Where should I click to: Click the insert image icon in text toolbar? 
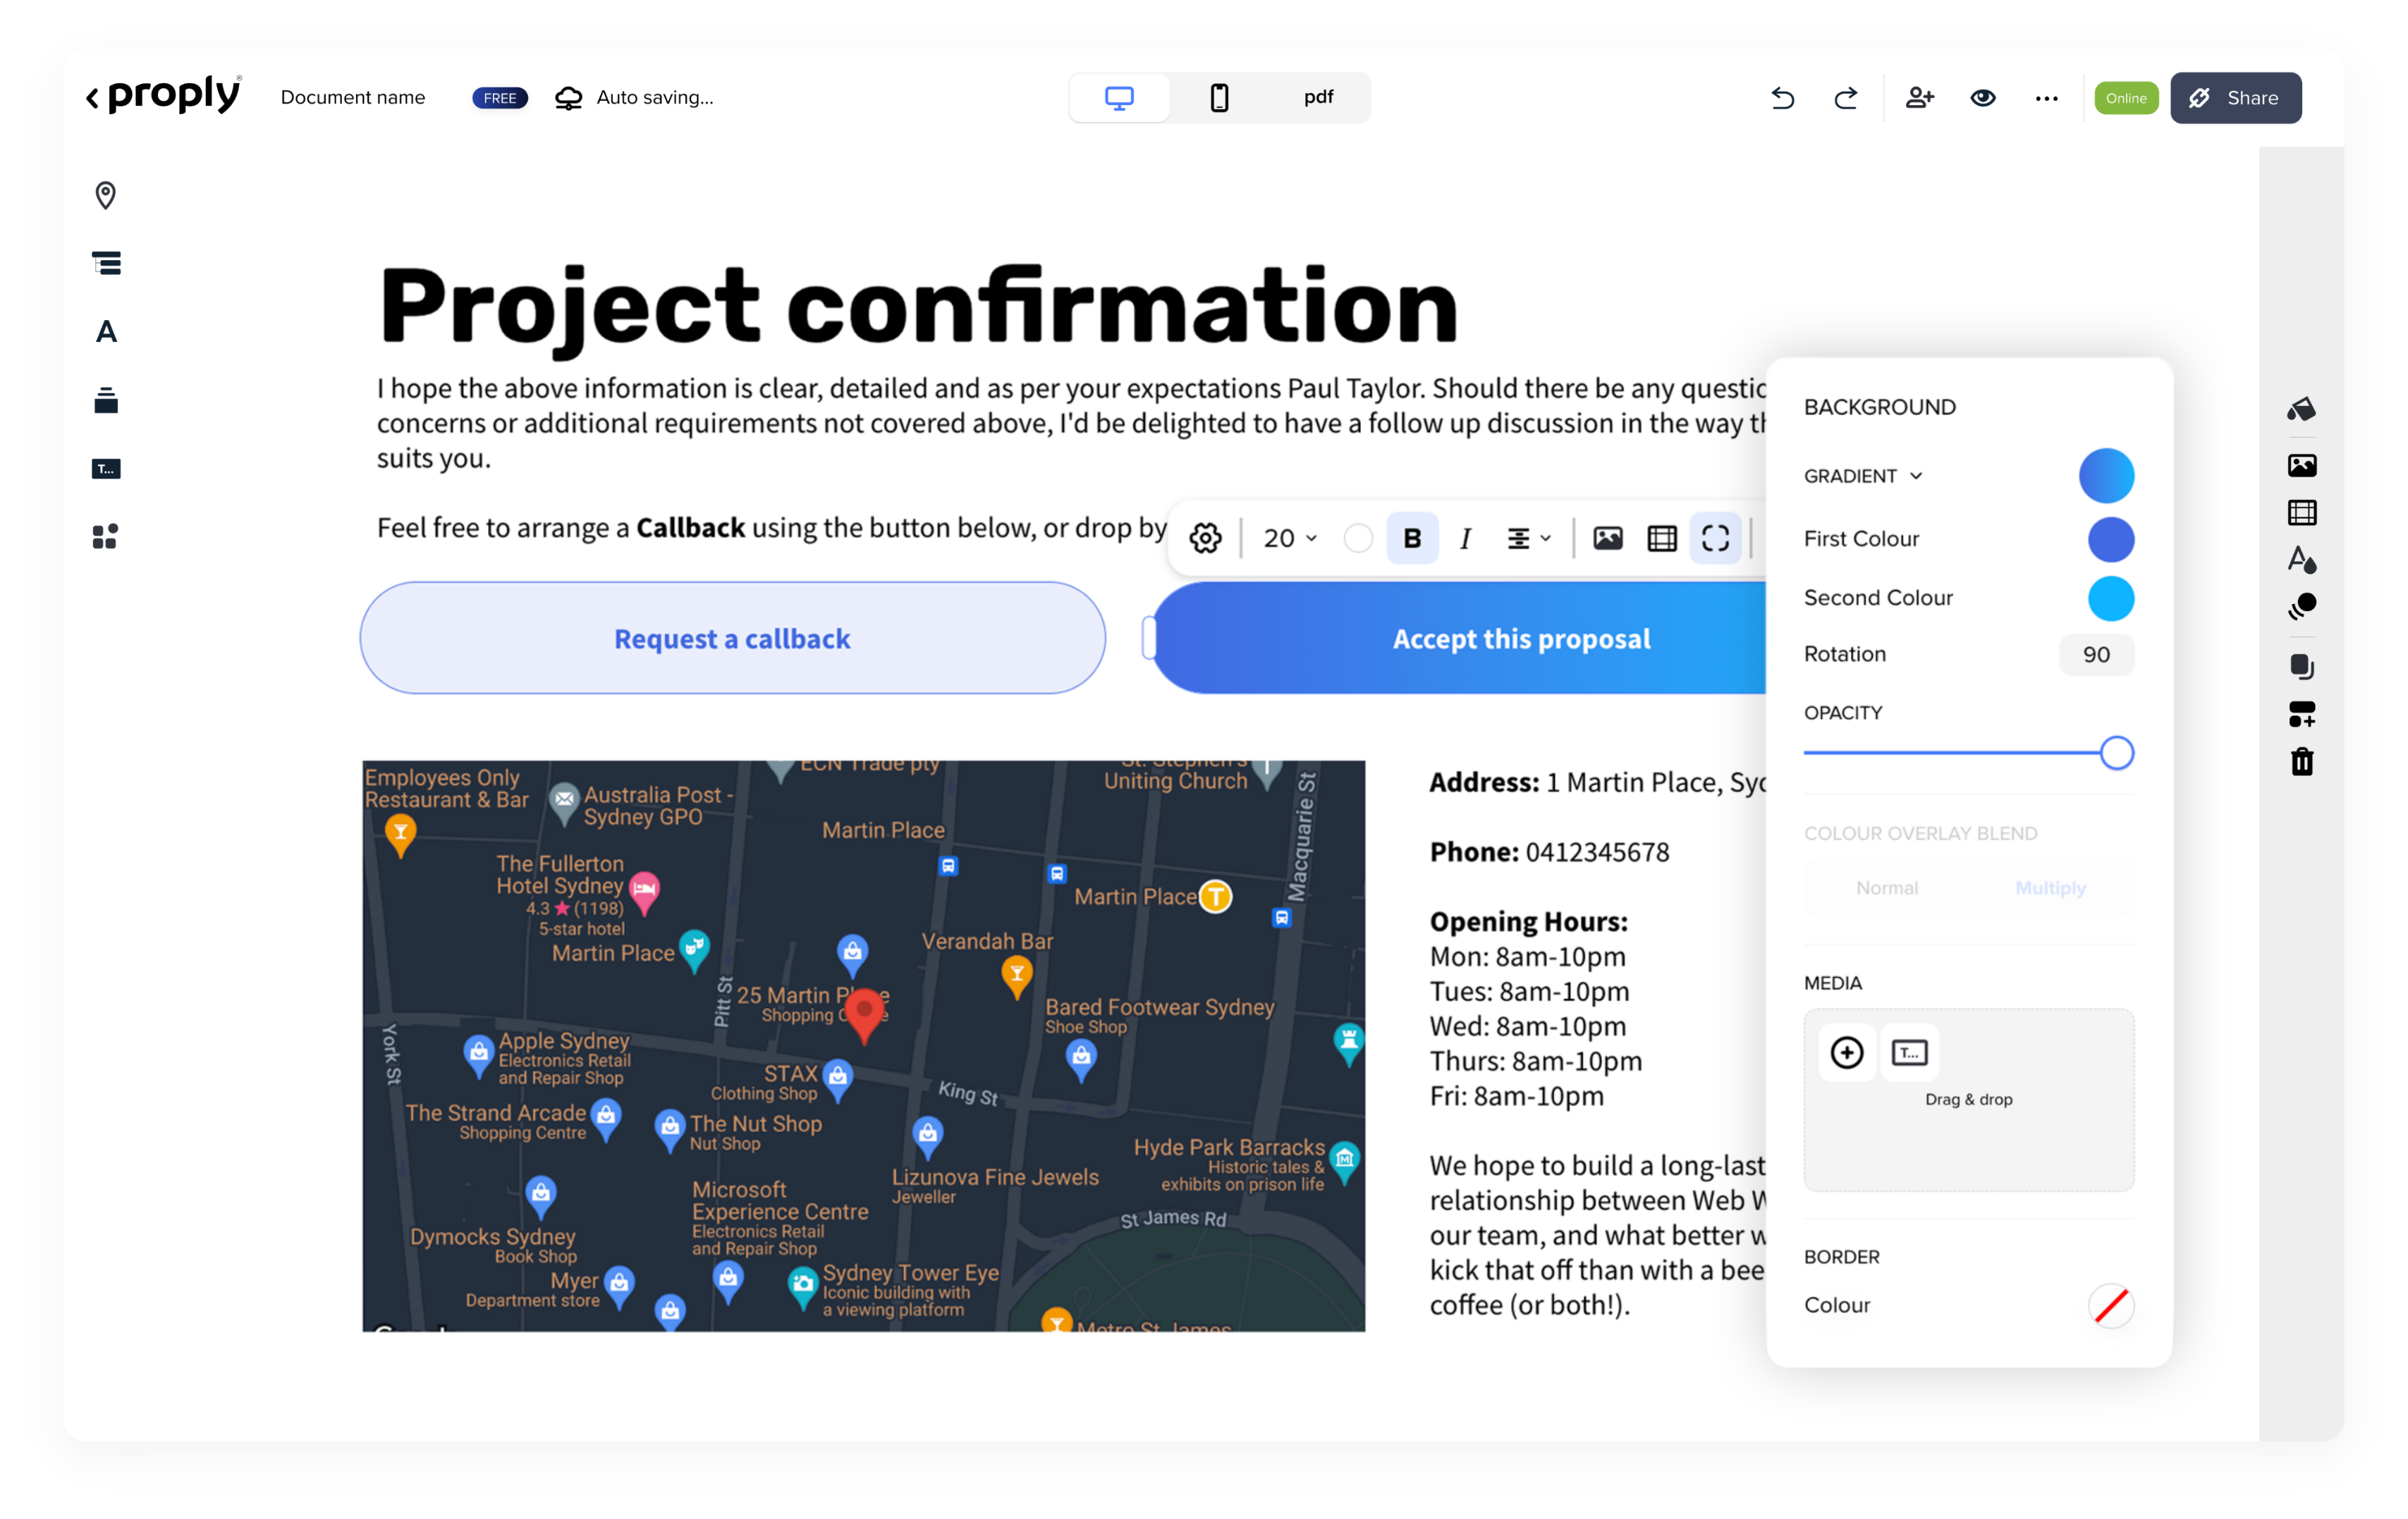click(1607, 539)
